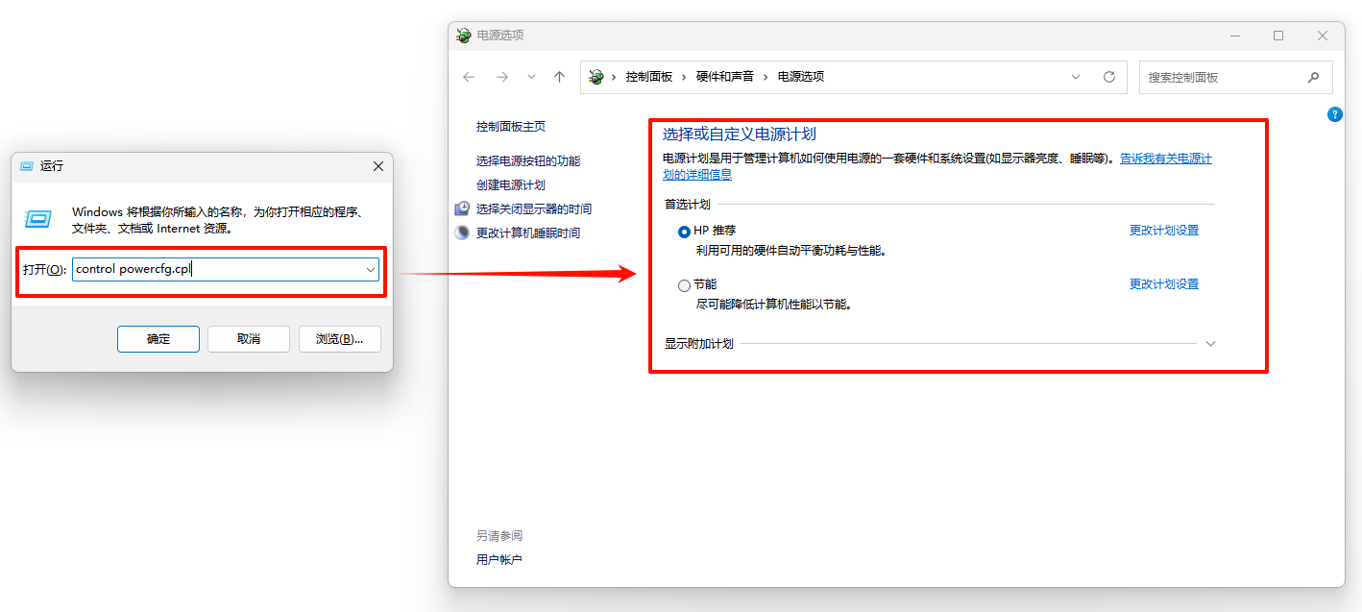Select the 节能 power plan radio button
The width and height of the screenshot is (1362, 612).
pos(684,285)
